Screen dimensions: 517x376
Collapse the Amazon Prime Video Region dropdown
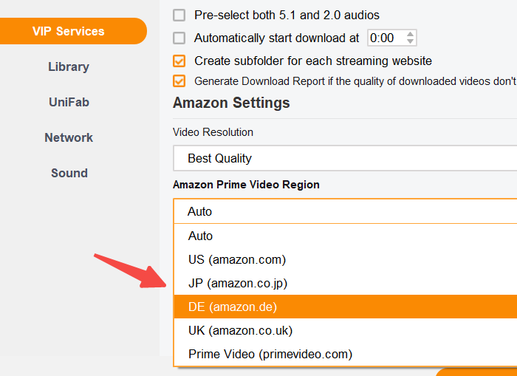click(x=345, y=211)
